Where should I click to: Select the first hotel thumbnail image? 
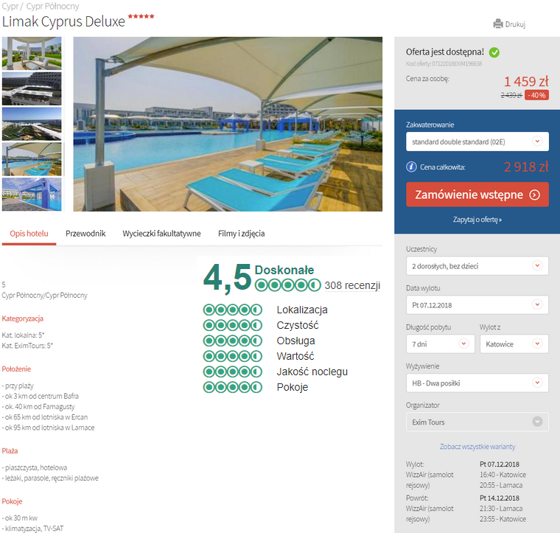tap(32, 52)
